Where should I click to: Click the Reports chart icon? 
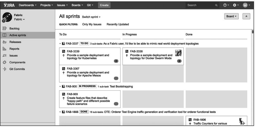coord(4,49)
